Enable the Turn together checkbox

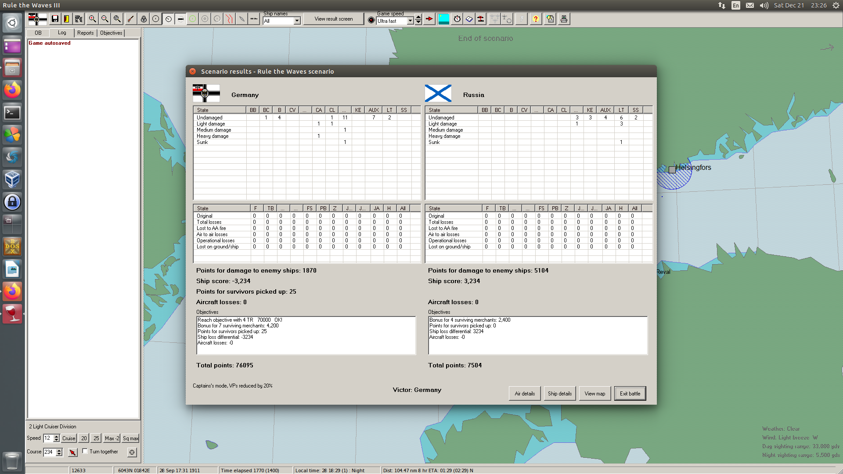85,451
